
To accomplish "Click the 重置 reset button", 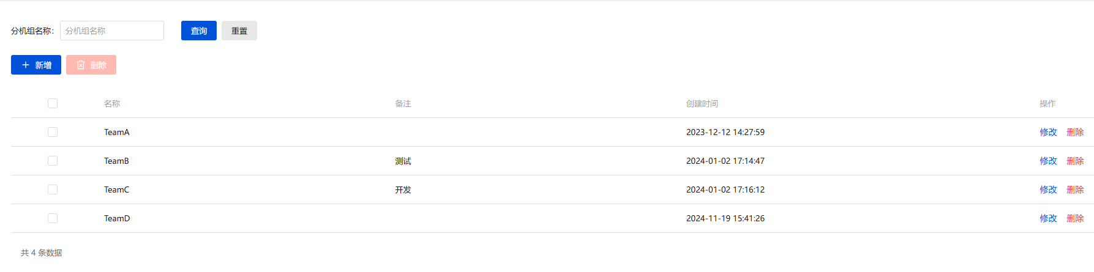I will point(239,31).
